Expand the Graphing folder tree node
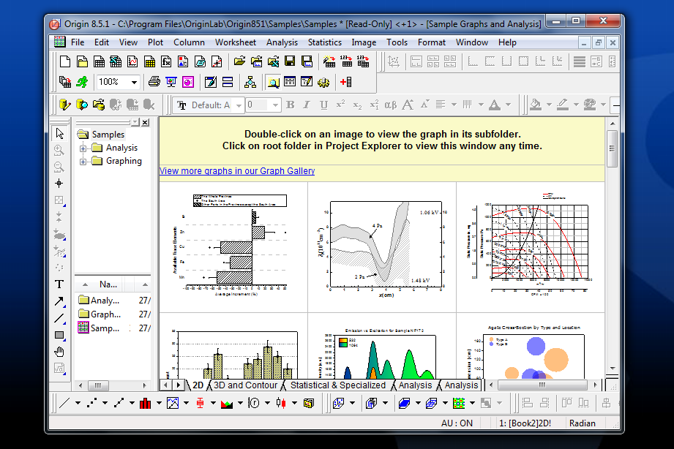 (83, 161)
